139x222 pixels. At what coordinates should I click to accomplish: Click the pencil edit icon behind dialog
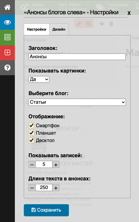tap(79, 23)
